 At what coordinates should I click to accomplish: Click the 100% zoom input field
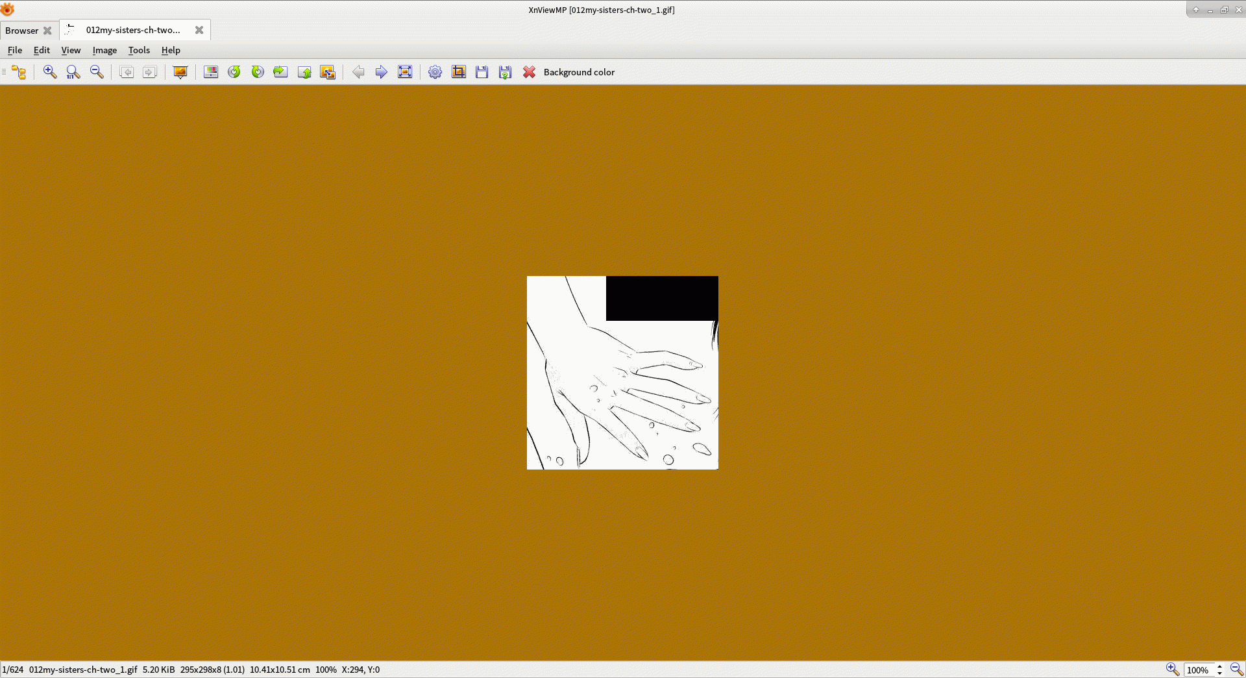pos(1198,670)
